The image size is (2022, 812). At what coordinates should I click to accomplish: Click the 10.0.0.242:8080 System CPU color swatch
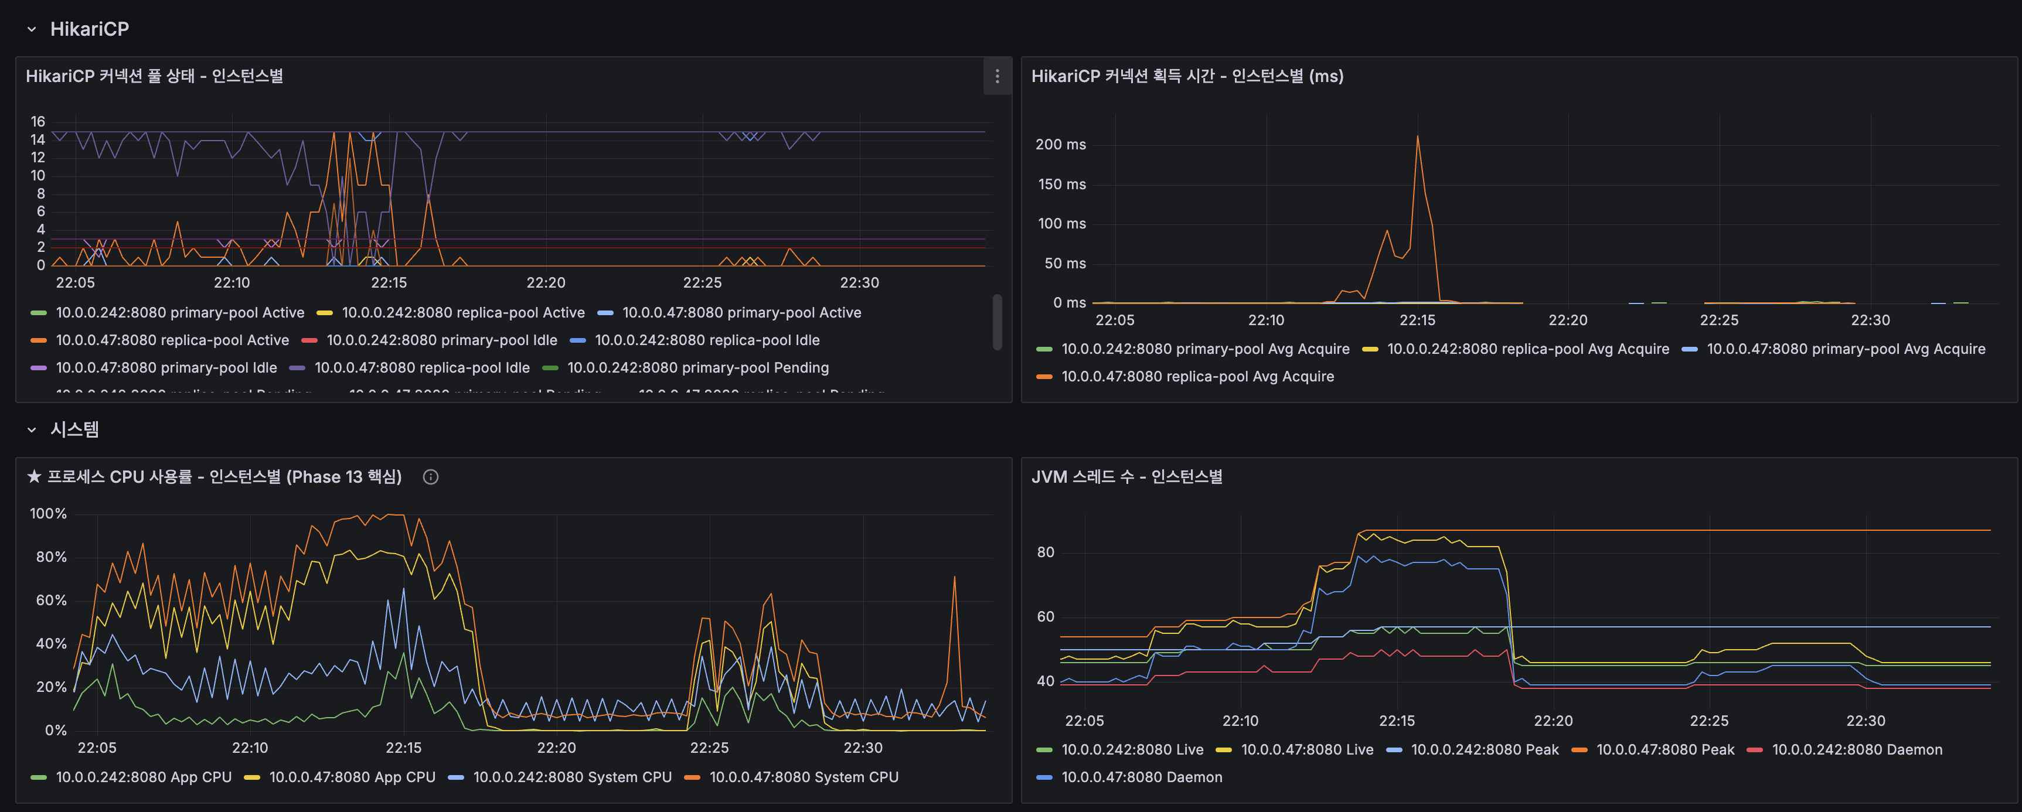pyautogui.click(x=456, y=777)
